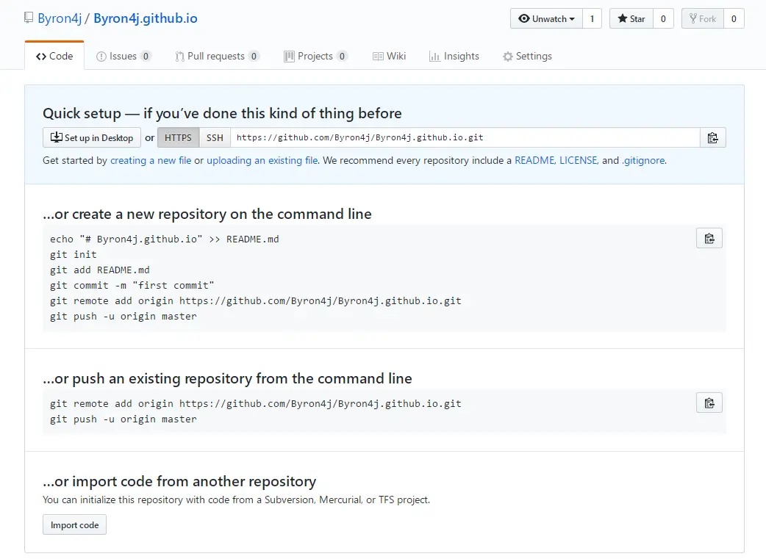766x559 pixels.
Task: Open the Wiki tab
Action: click(389, 56)
